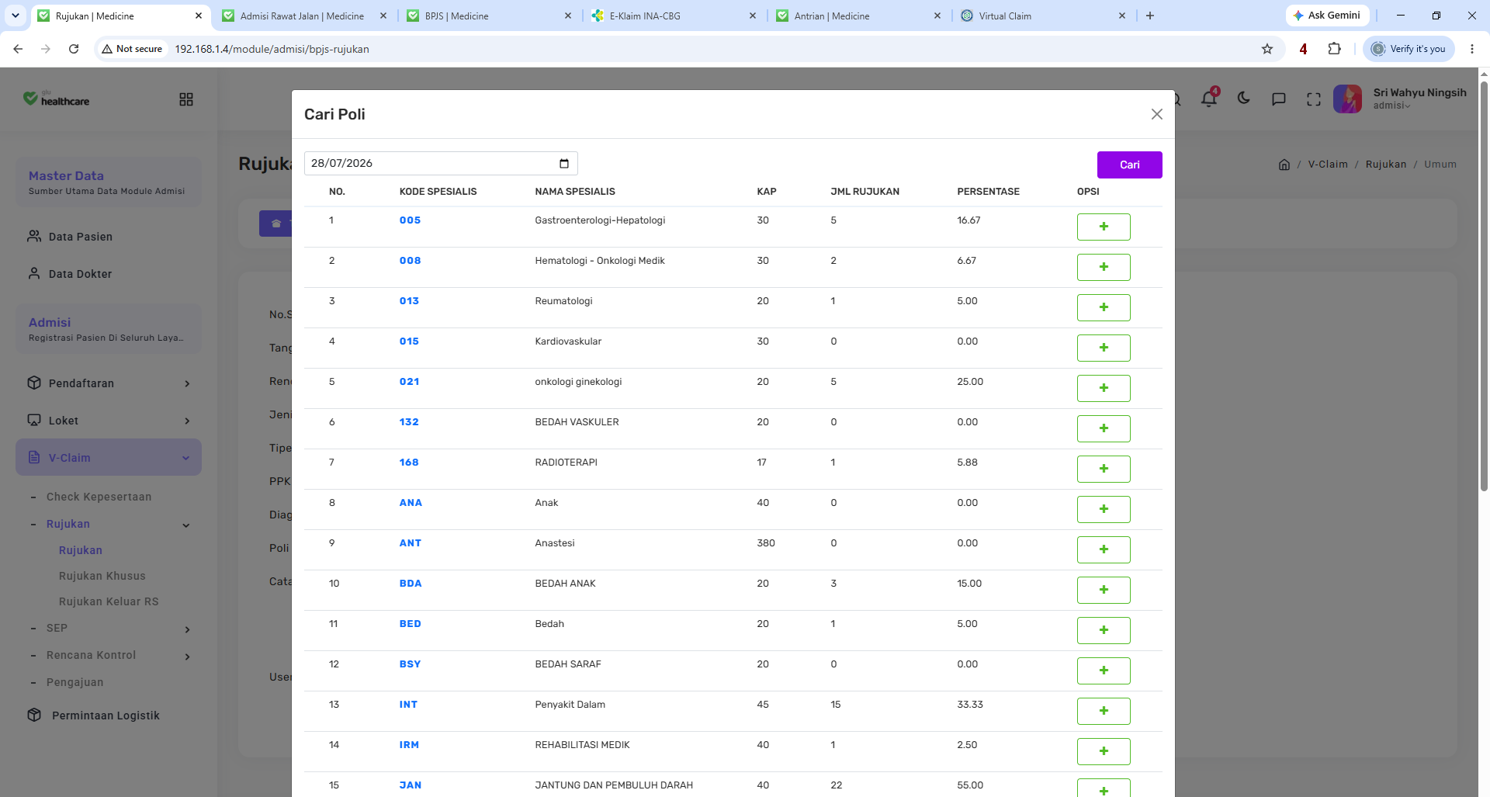Close the Cari Poli dialog
This screenshot has height=797, width=1490.
click(x=1156, y=114)
